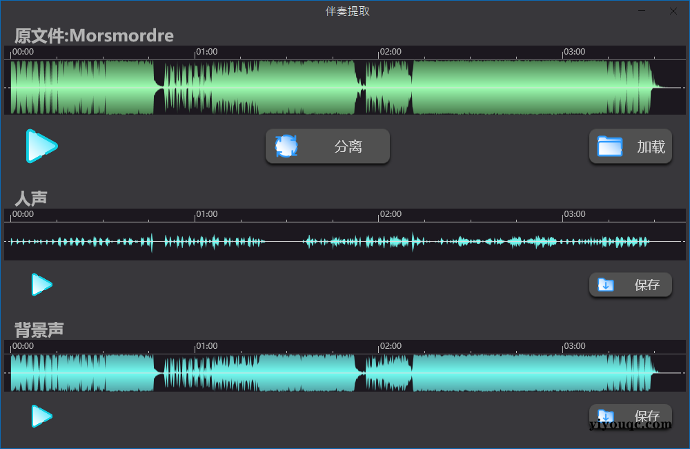This screenshot has width=690, height=449.
Task: Click the close icon in the title bar
Action: point(673,11)
